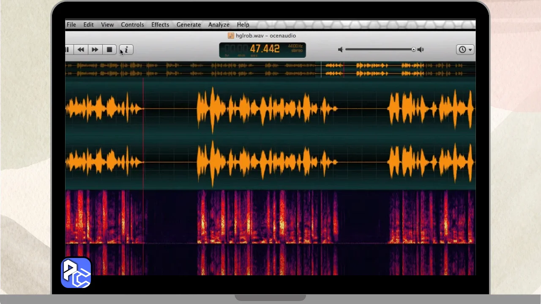Viewport: 541px width, 304px height.
Task: Open the File menu
Action: 71,24
